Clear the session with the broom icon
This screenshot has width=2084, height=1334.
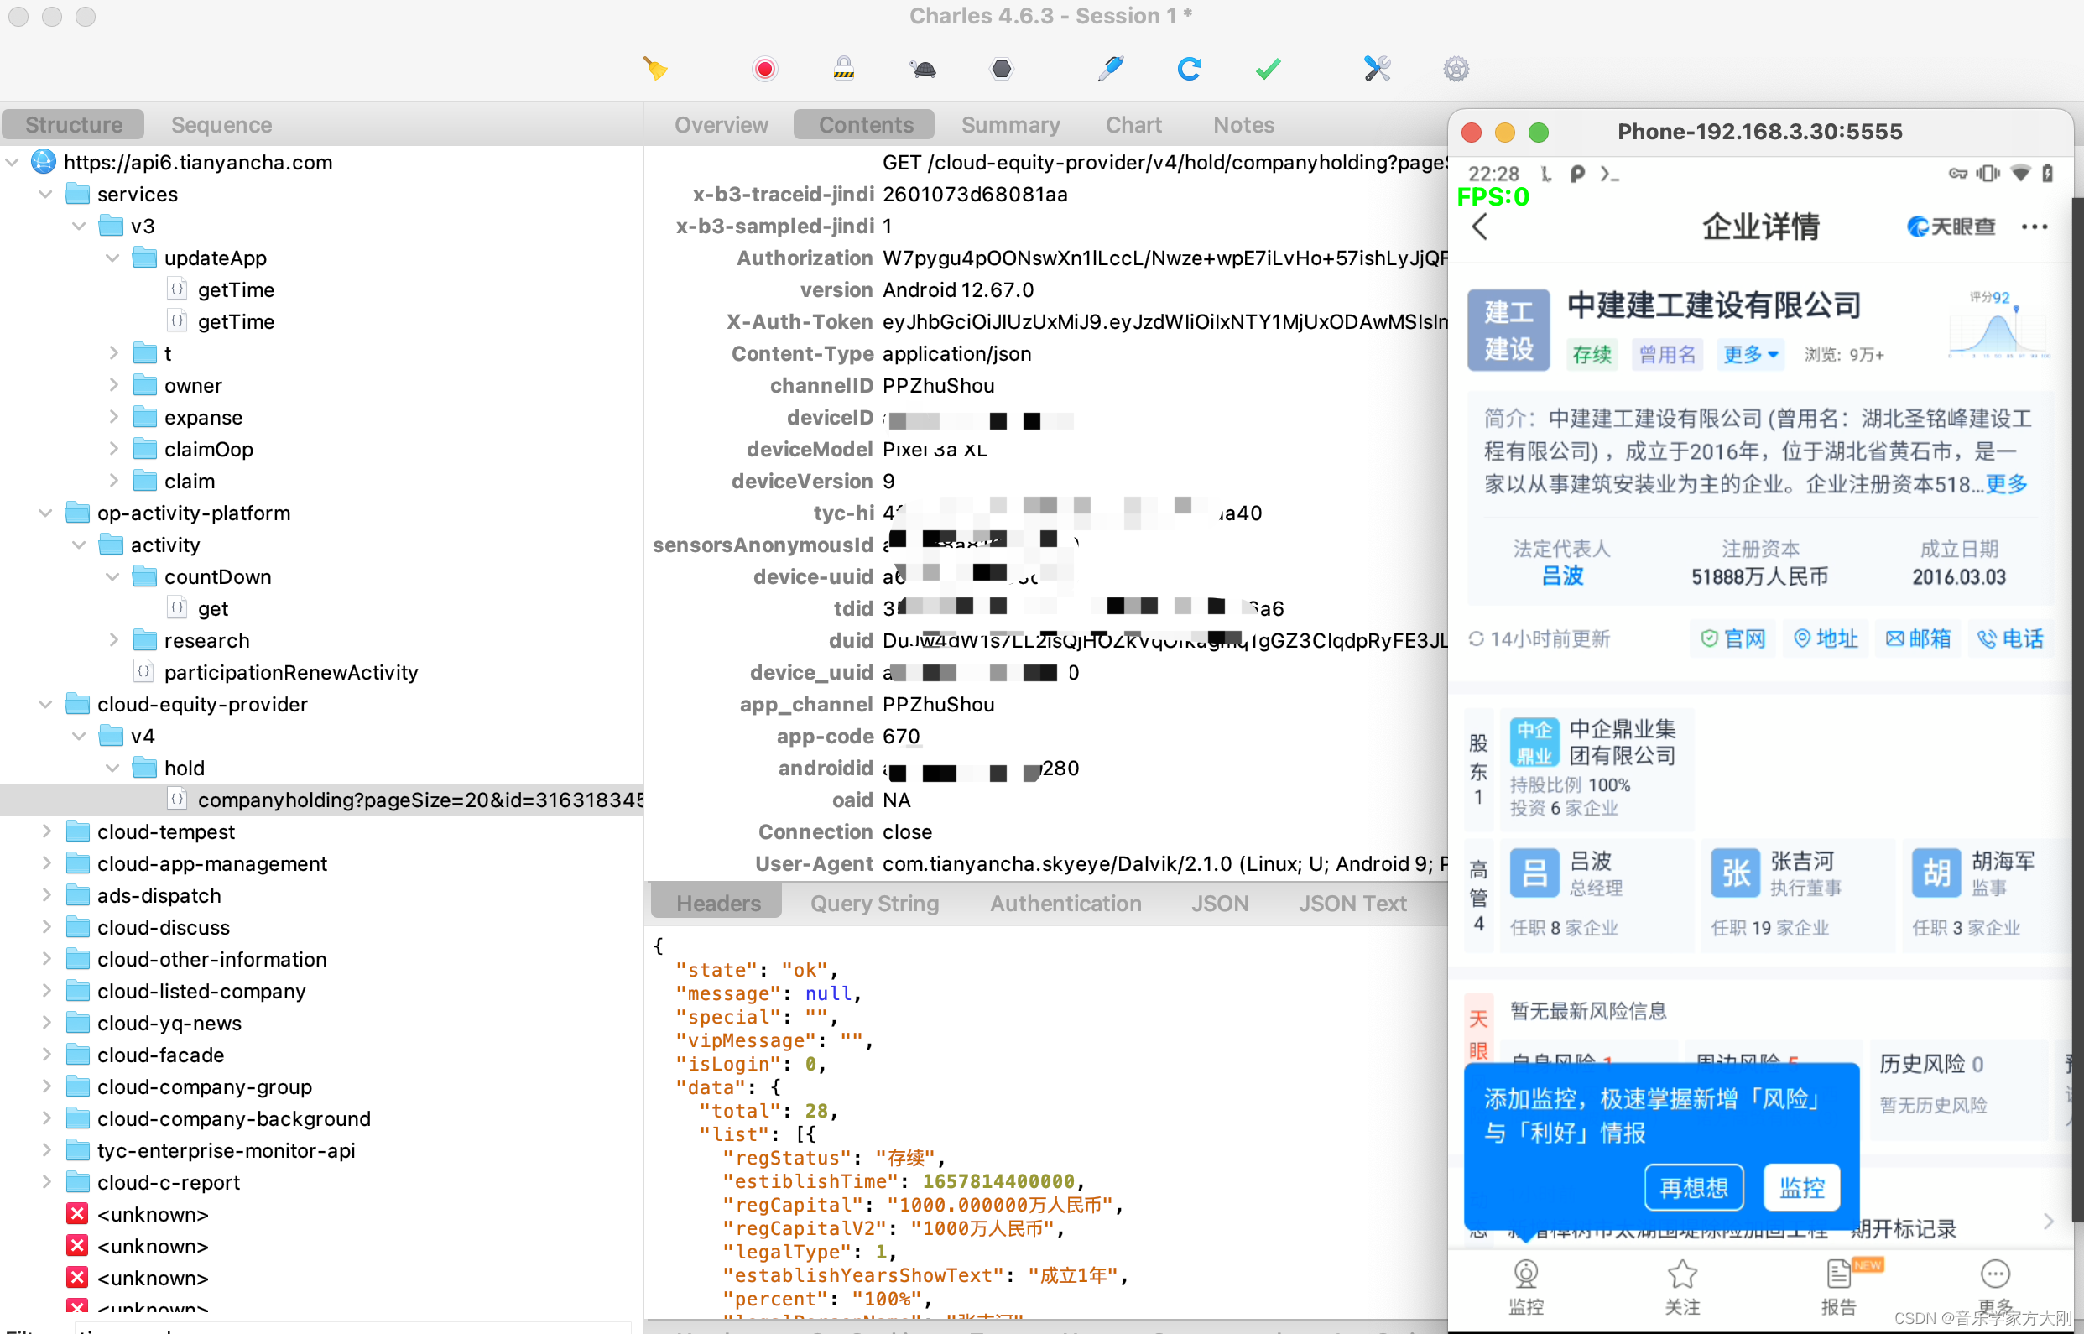tap(656, 69)
